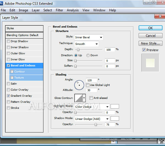Image resolution: width=165 pixels, height=146 pixels.
Task: Click the Depth slider handle
Action: (78, 50)
